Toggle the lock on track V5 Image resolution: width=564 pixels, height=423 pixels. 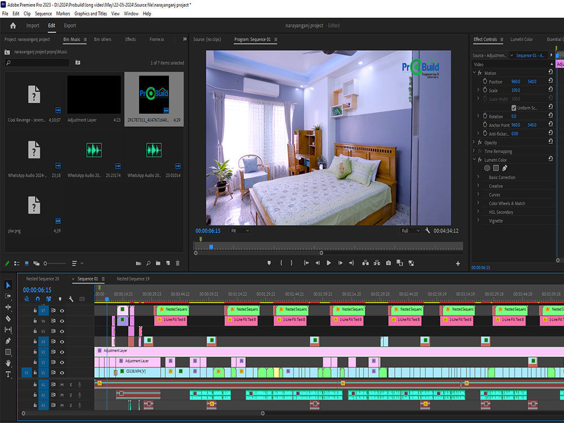[x=35, y=331]
